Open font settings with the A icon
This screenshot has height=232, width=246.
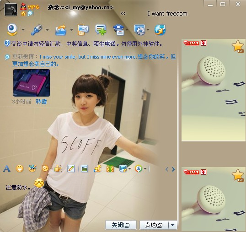[7, 169]
